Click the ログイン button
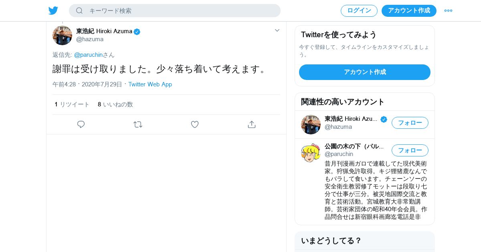Viewport: 481px width, 252px height. click(359, 11)
